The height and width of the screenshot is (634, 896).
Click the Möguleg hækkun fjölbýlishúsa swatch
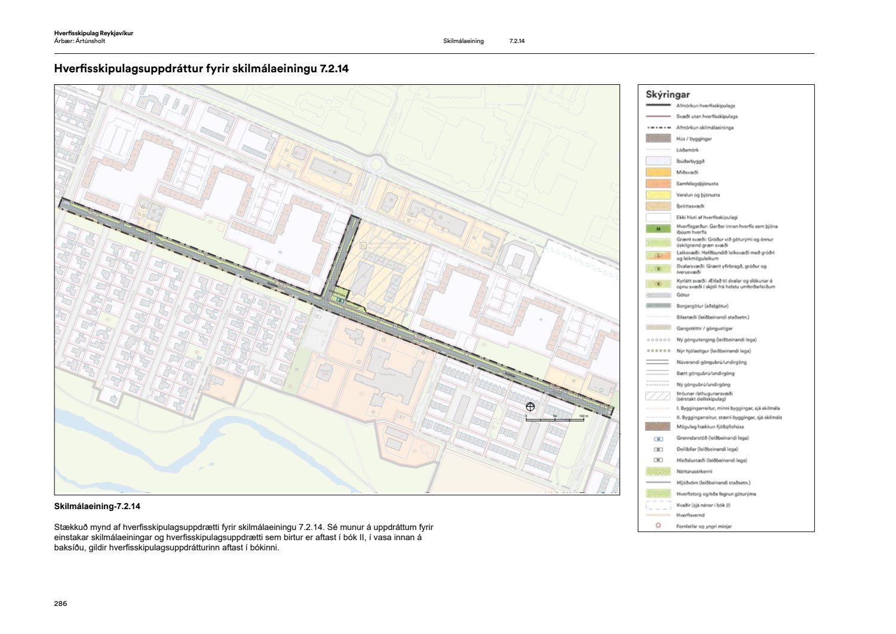[658, 427]
